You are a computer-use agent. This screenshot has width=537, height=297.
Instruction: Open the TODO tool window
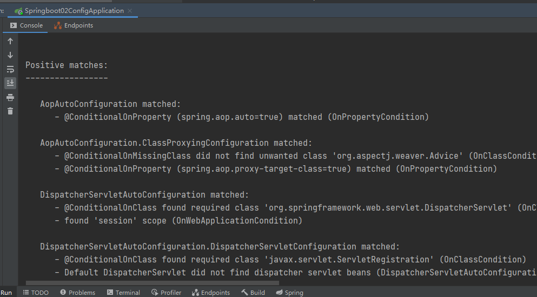click(x=36, y=293)
